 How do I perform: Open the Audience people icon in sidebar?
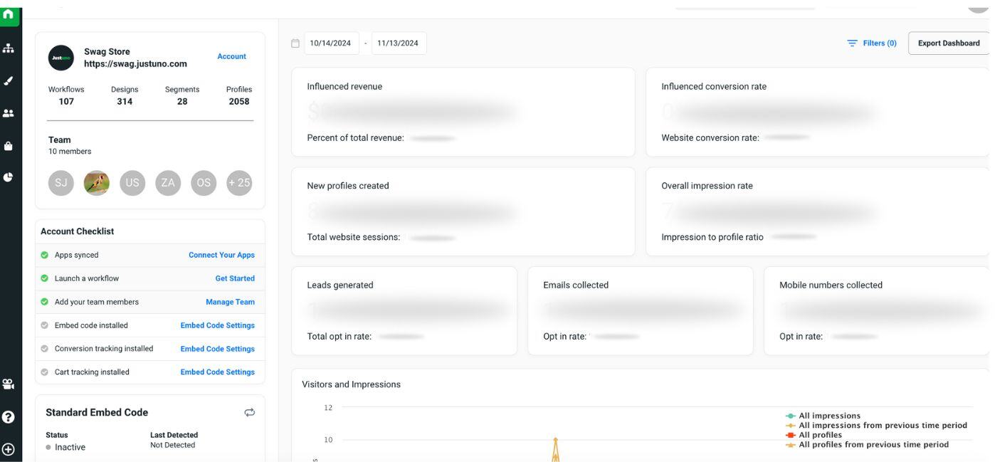pyautogui.click(x=9, y=113)
